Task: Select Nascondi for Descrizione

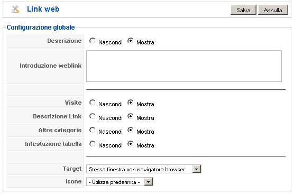Action: pyautogui.click(x=92, y=41)
